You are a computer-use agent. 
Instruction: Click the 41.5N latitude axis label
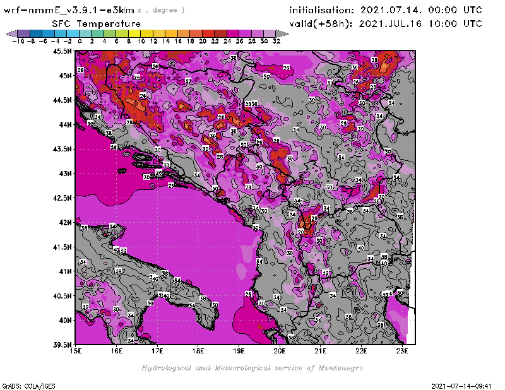pos(62,247)
